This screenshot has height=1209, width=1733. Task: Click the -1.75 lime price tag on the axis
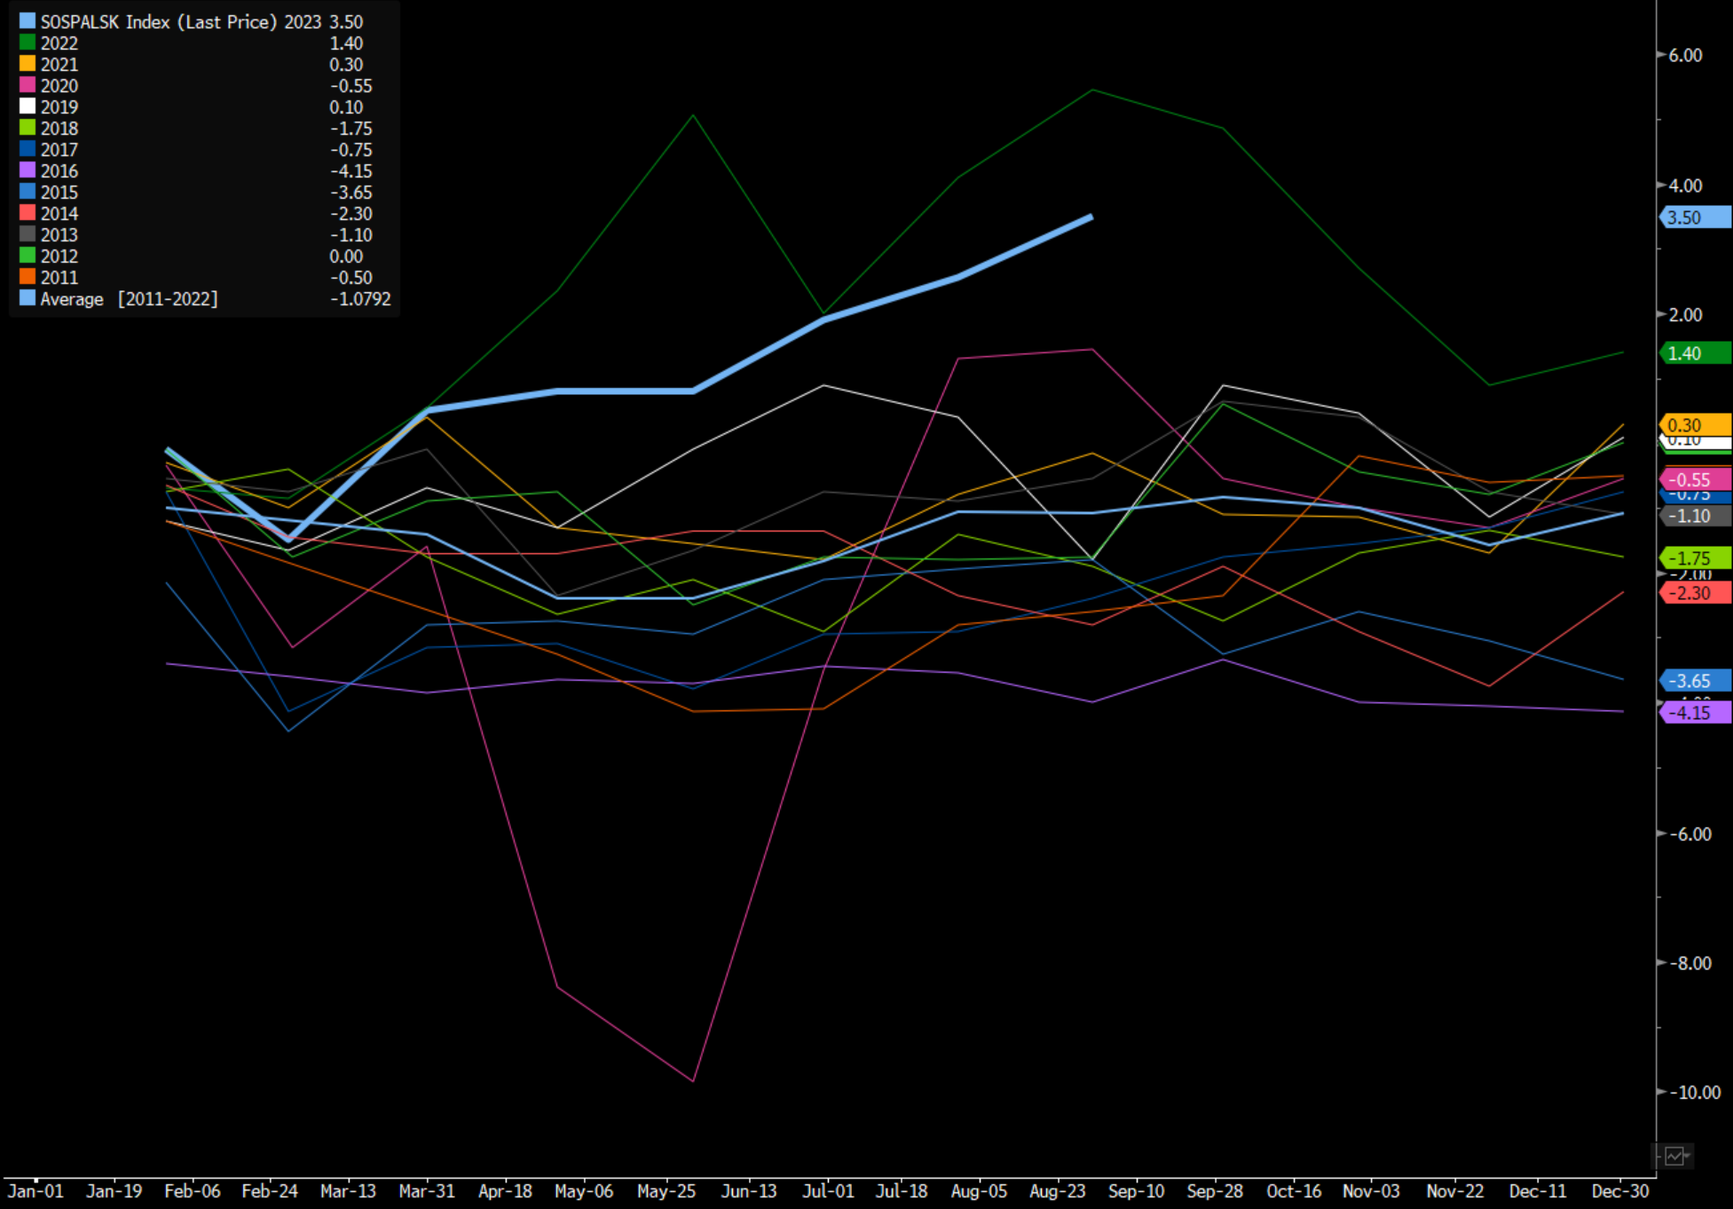pyautogui.click(x=1695, y=557)
